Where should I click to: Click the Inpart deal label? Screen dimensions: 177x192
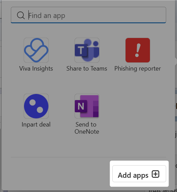(x=36, y=124)
